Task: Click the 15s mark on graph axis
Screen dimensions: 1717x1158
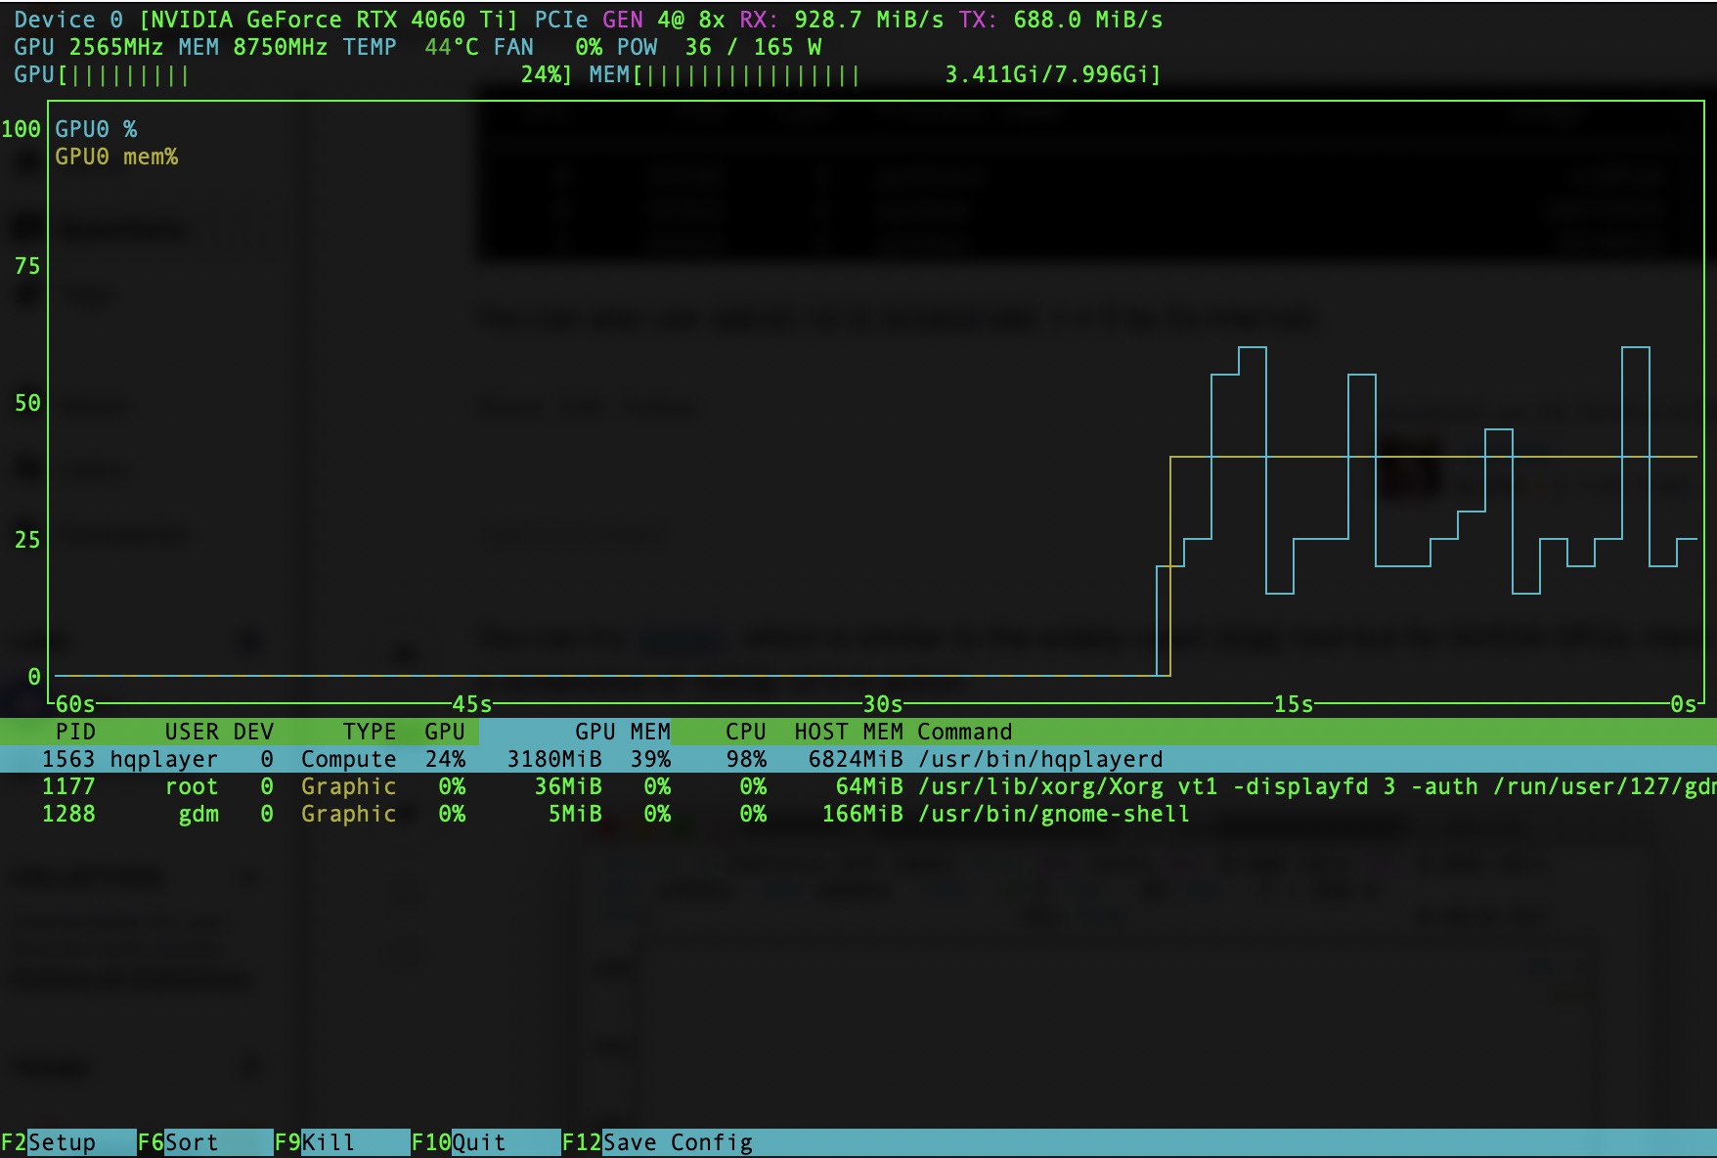Action: pos(1294,704)
